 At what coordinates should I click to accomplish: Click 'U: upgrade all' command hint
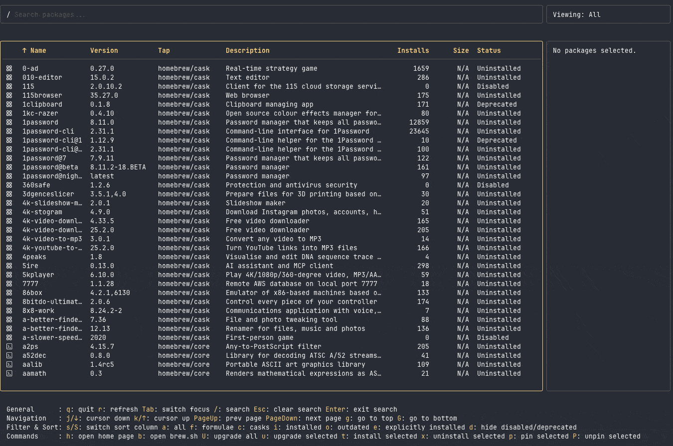pyautogui.click(x=230, y=436)
